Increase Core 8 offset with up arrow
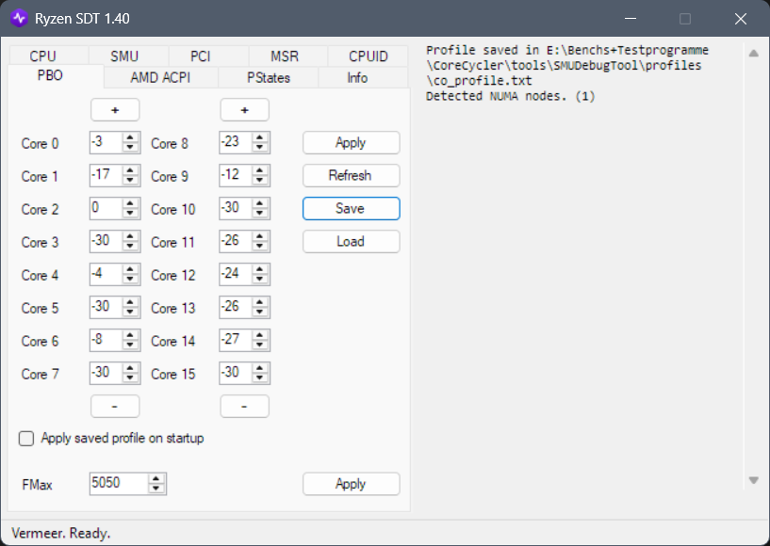 260,137
